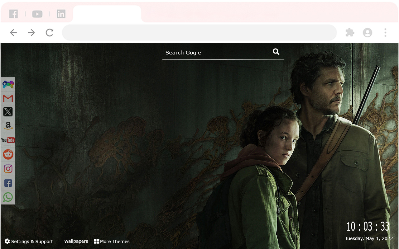The image size is (399, 249).
Task: Open the Amazon shortcut in sidebar
Action: pos(8,126)
